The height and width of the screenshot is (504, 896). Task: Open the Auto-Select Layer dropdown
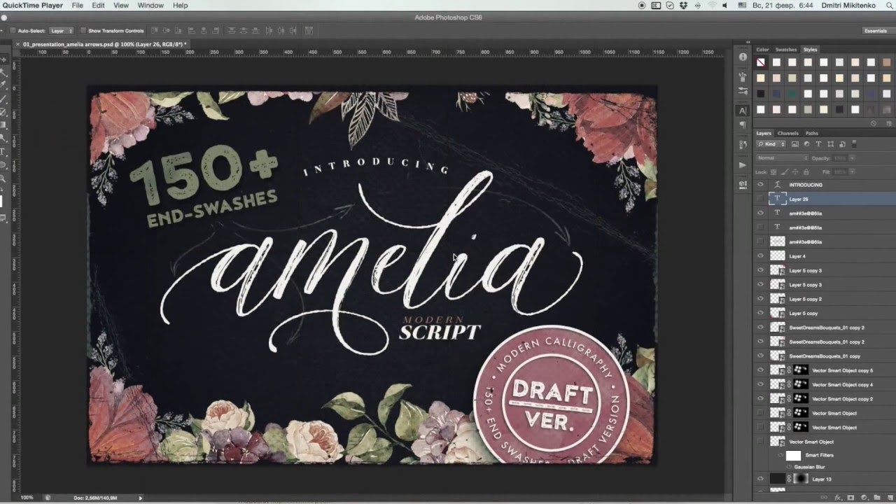[62, 31]
